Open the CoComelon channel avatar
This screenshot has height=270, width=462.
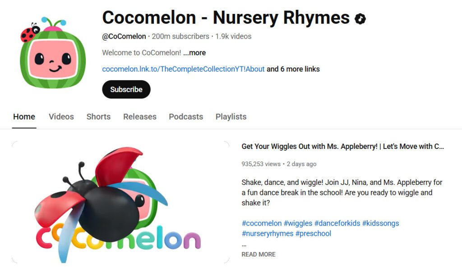51,48
